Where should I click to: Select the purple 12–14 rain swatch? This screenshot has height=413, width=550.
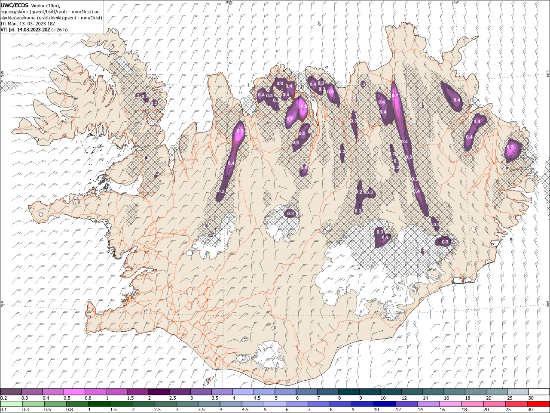click(x=406, y=404)
